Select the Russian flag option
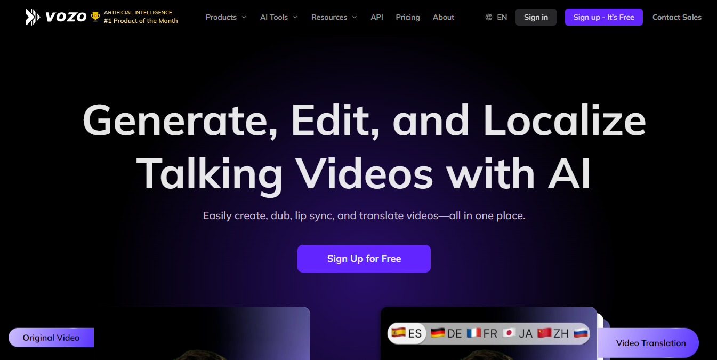The image size is (717, 360). point(581,333)
